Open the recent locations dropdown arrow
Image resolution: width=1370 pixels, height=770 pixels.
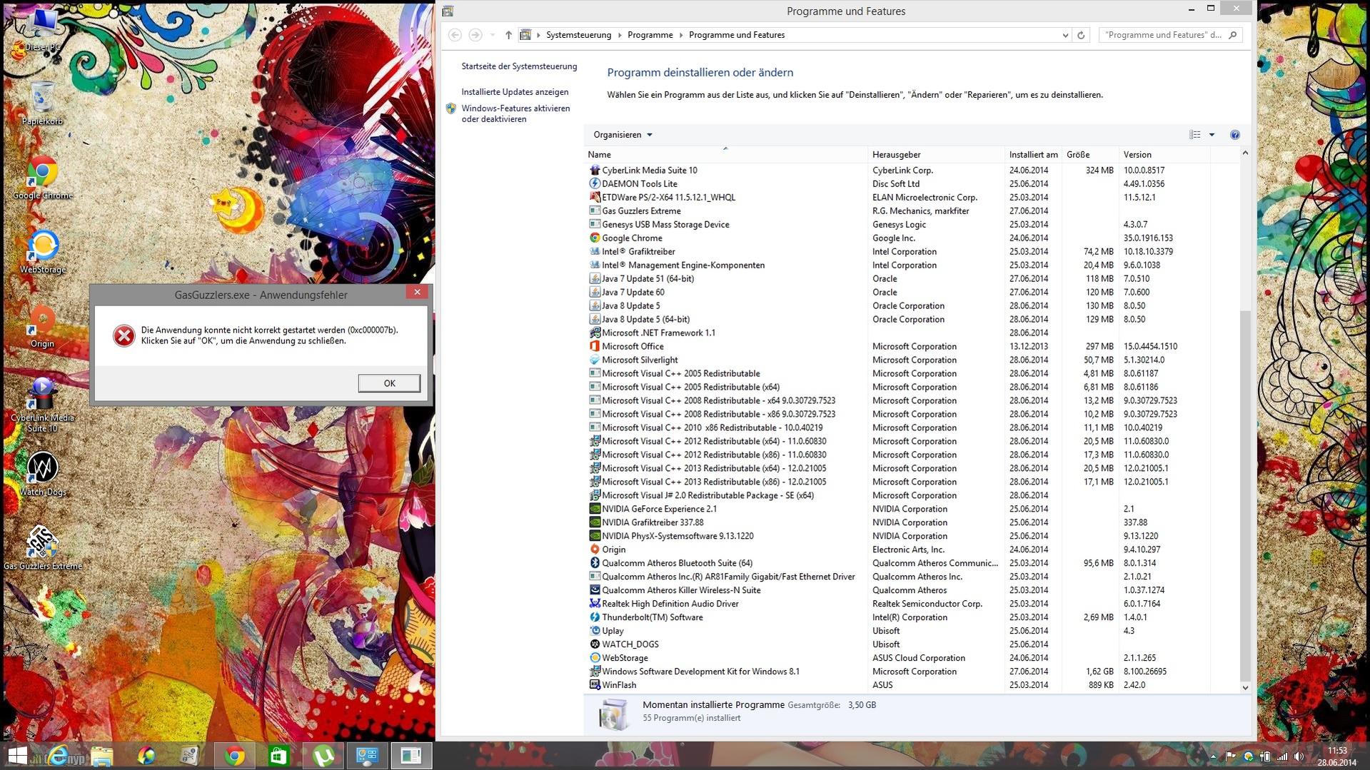(x=493, y=35)
